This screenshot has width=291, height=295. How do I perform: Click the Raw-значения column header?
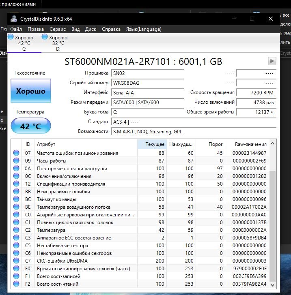click(x=247, y=144)
